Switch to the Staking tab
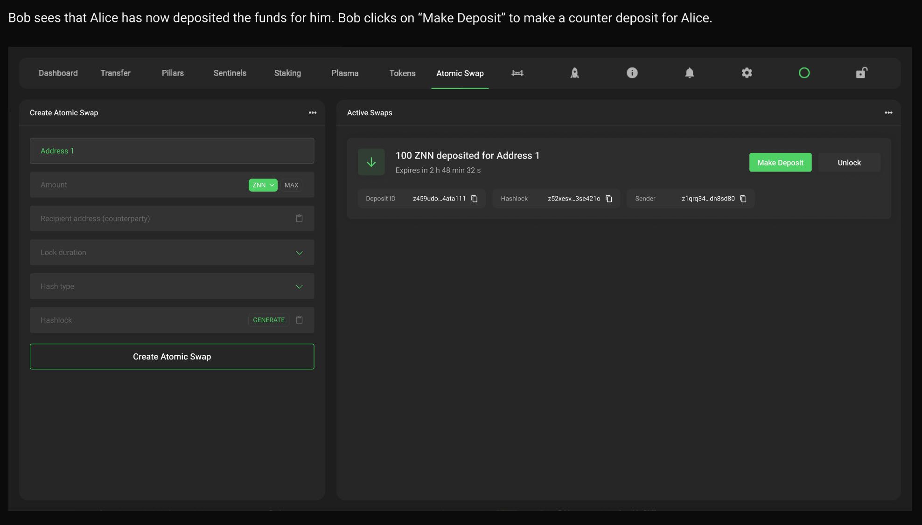 (x=287, y=73)
